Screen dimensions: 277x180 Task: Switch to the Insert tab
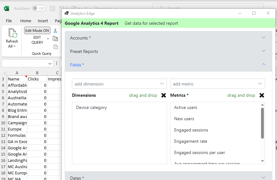43,21
